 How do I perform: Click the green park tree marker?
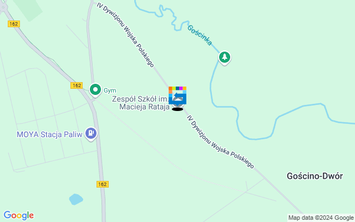(x=224, y=58)
